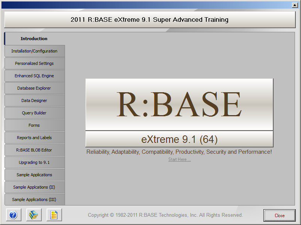The width and height of the screenshot is (301, 225).
Task: Select the R:BASE BLOB Editor tab
Action: point(35,150)
